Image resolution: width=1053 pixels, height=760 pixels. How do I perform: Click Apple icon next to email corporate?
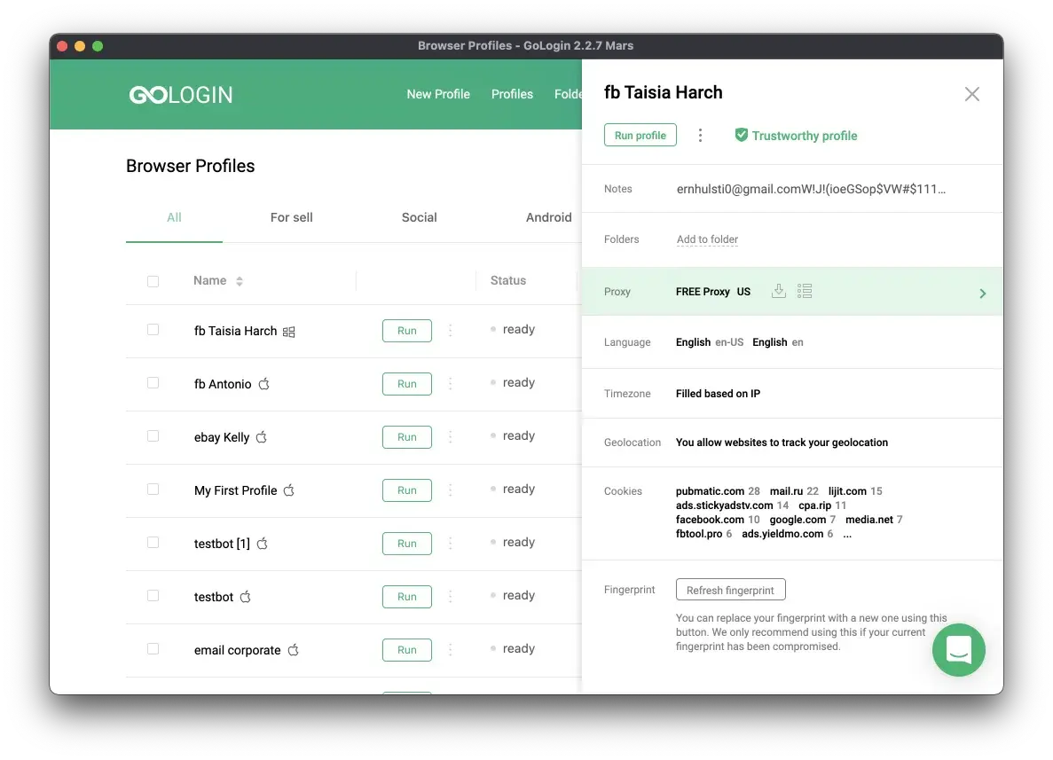(x=293, y=650)
